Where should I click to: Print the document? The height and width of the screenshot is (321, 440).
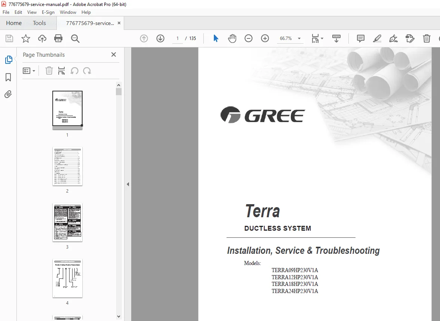tap(58, 38)
